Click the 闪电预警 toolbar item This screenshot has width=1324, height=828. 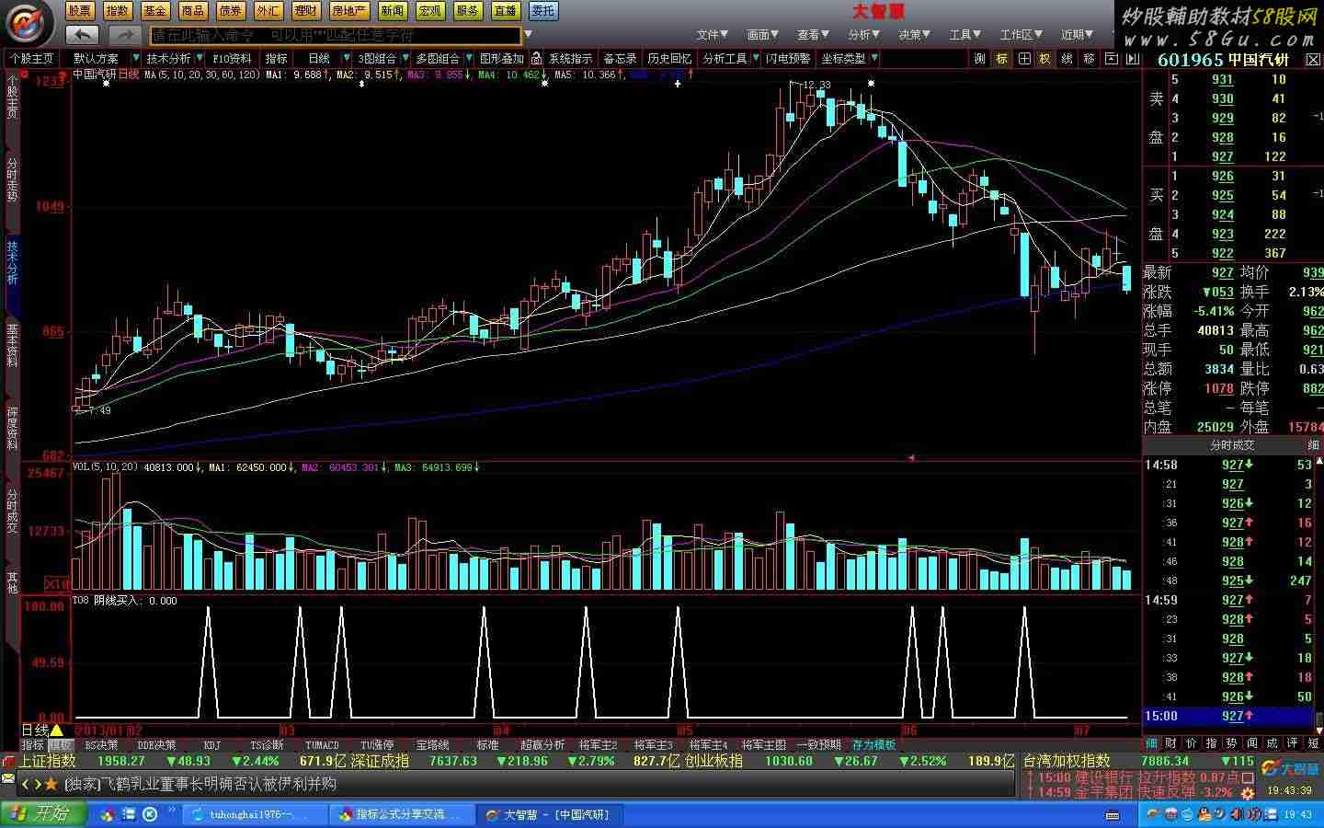click(788, 58)
